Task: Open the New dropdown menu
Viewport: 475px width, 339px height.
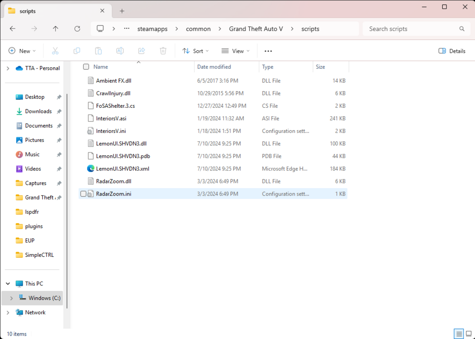Action: [22, 51]
